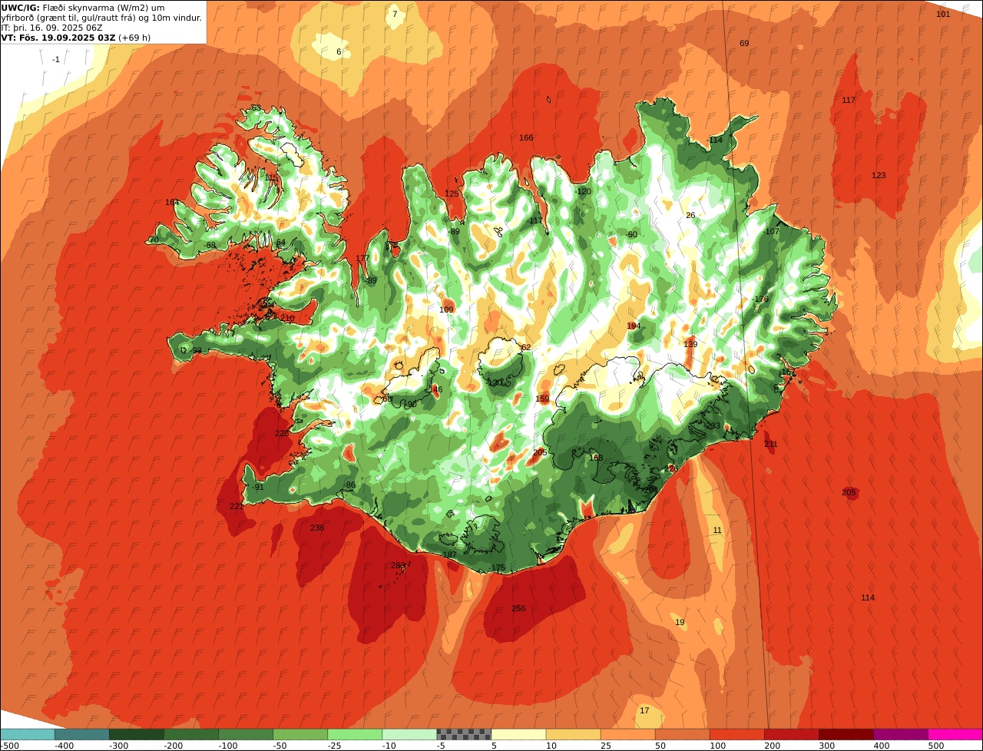Click the init time 'IT: þri. 16. 09. 2025 06Z'
Viewport: 983px width, 751px height.
click(x=51, y=28)
